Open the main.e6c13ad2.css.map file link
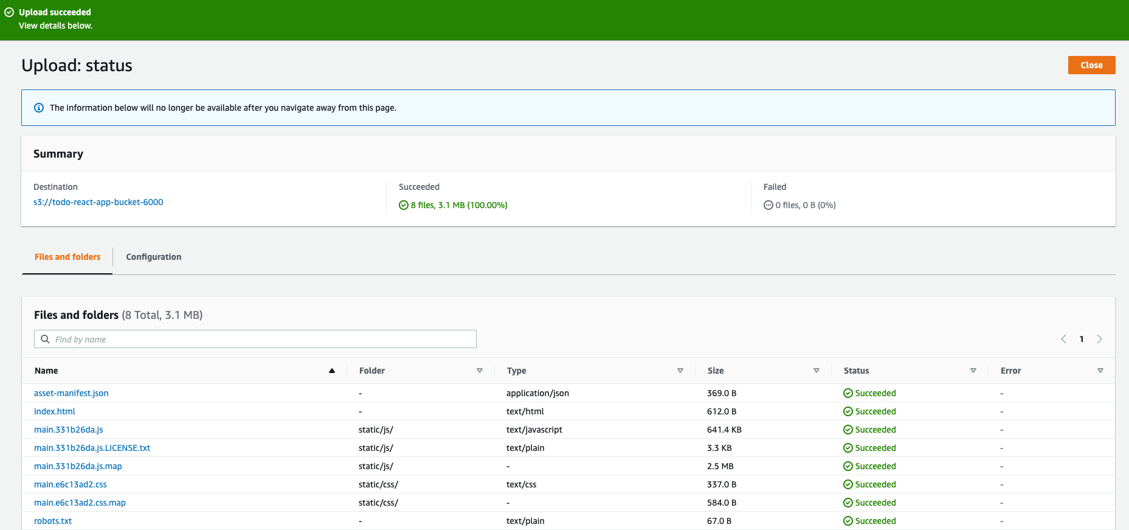 (80, 503)
